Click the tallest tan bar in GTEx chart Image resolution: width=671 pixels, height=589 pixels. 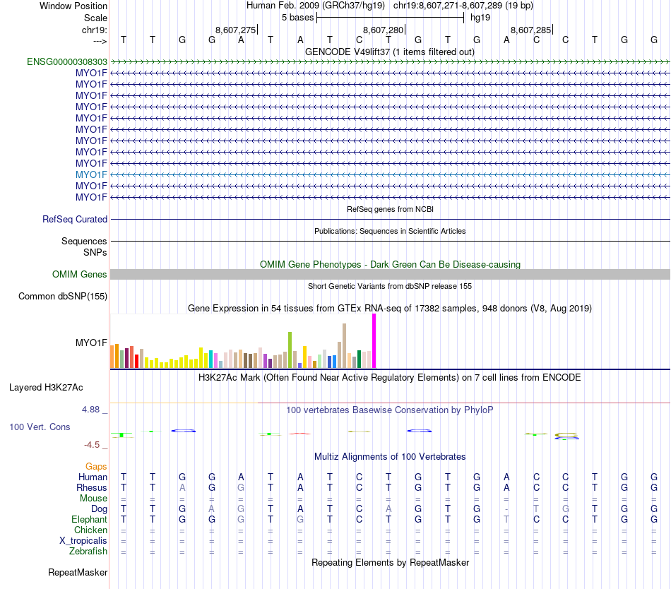coord(344,345)
